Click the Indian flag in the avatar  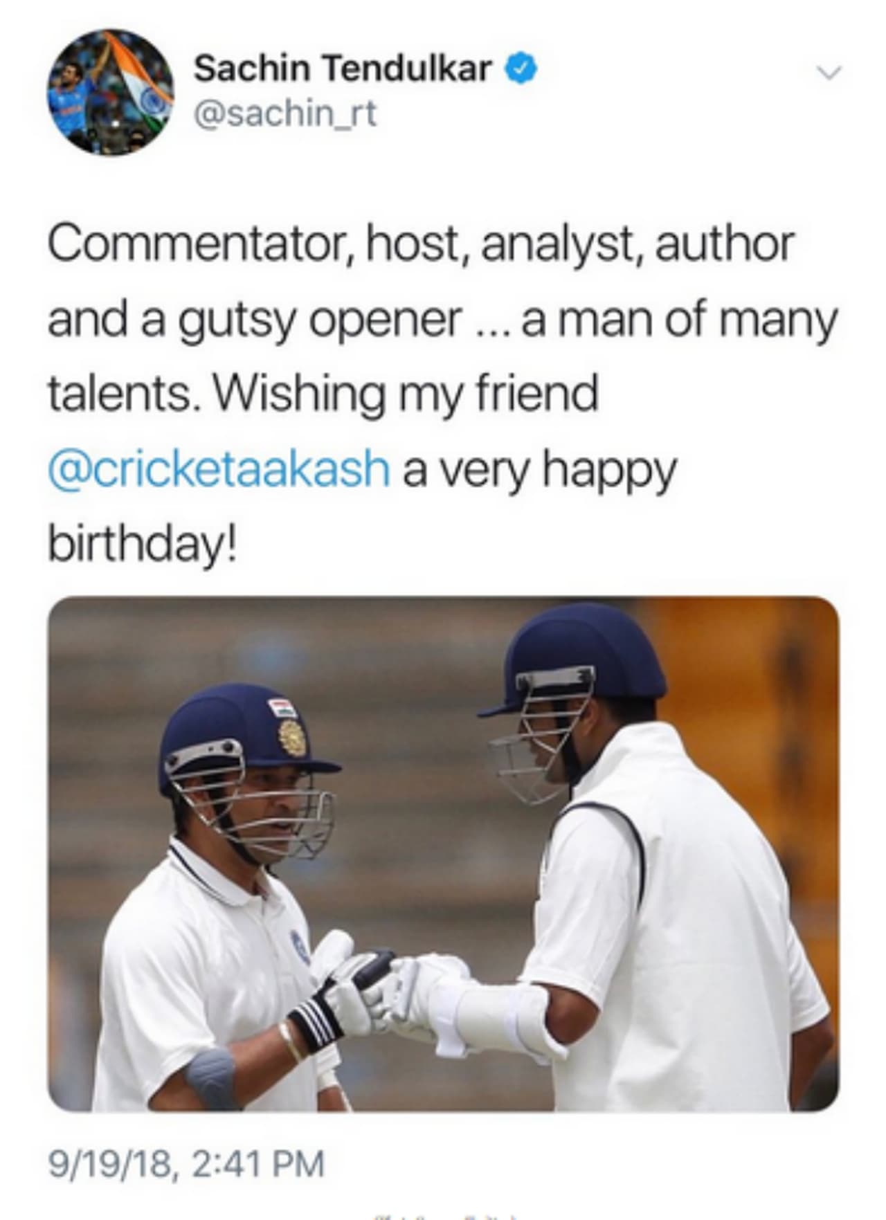(141, 82)
